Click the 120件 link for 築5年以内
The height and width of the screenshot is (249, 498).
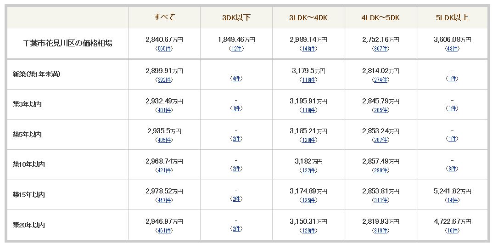pyautogui.click(x=308, y=140)
